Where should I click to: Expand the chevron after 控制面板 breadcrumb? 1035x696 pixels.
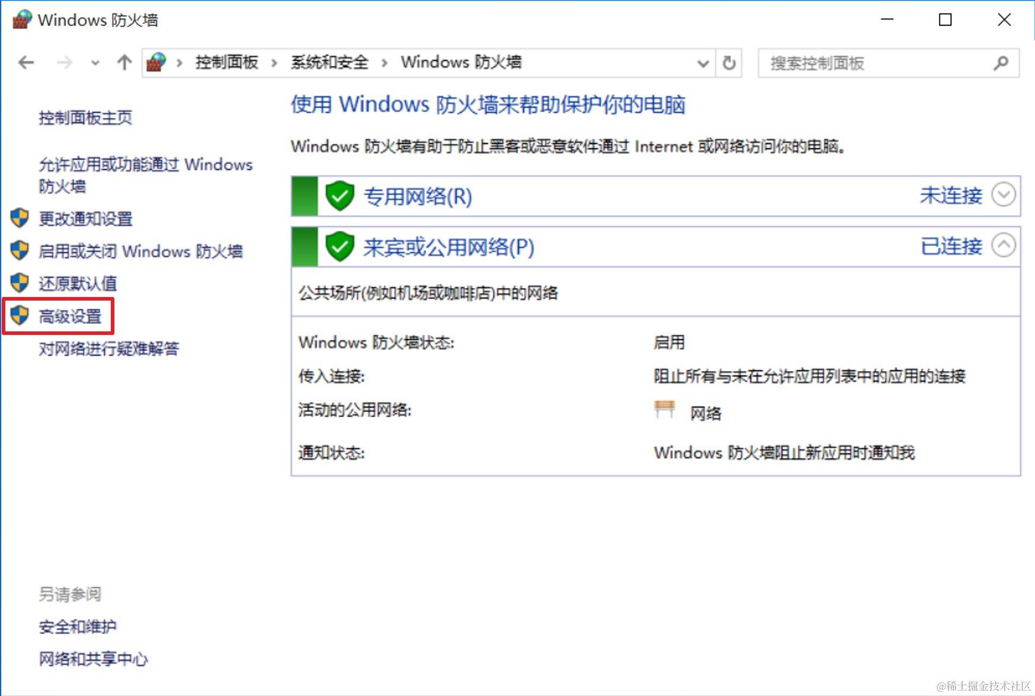click(274, 63)
